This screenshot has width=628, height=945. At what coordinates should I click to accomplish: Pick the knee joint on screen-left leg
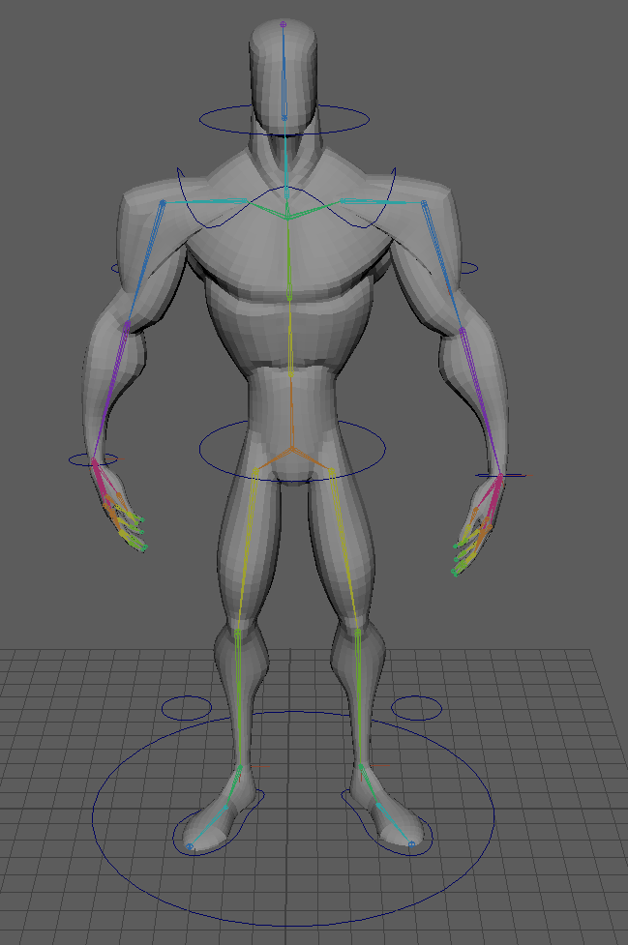coord(238,631)
